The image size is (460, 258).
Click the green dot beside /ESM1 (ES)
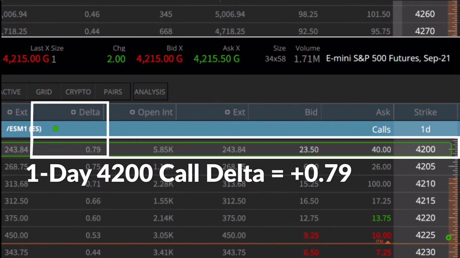[x=55, y=128]
